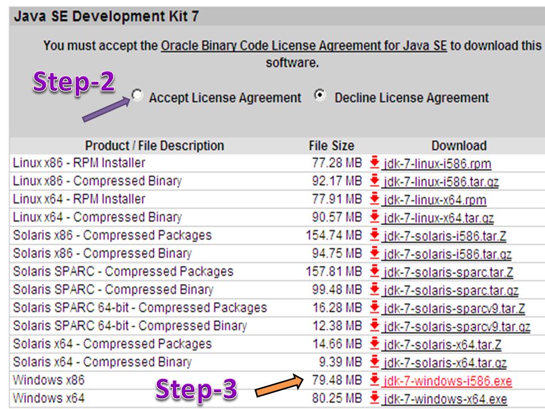545x409 pixels.
Task: Click the File Size column header
Action: (332, 145)
